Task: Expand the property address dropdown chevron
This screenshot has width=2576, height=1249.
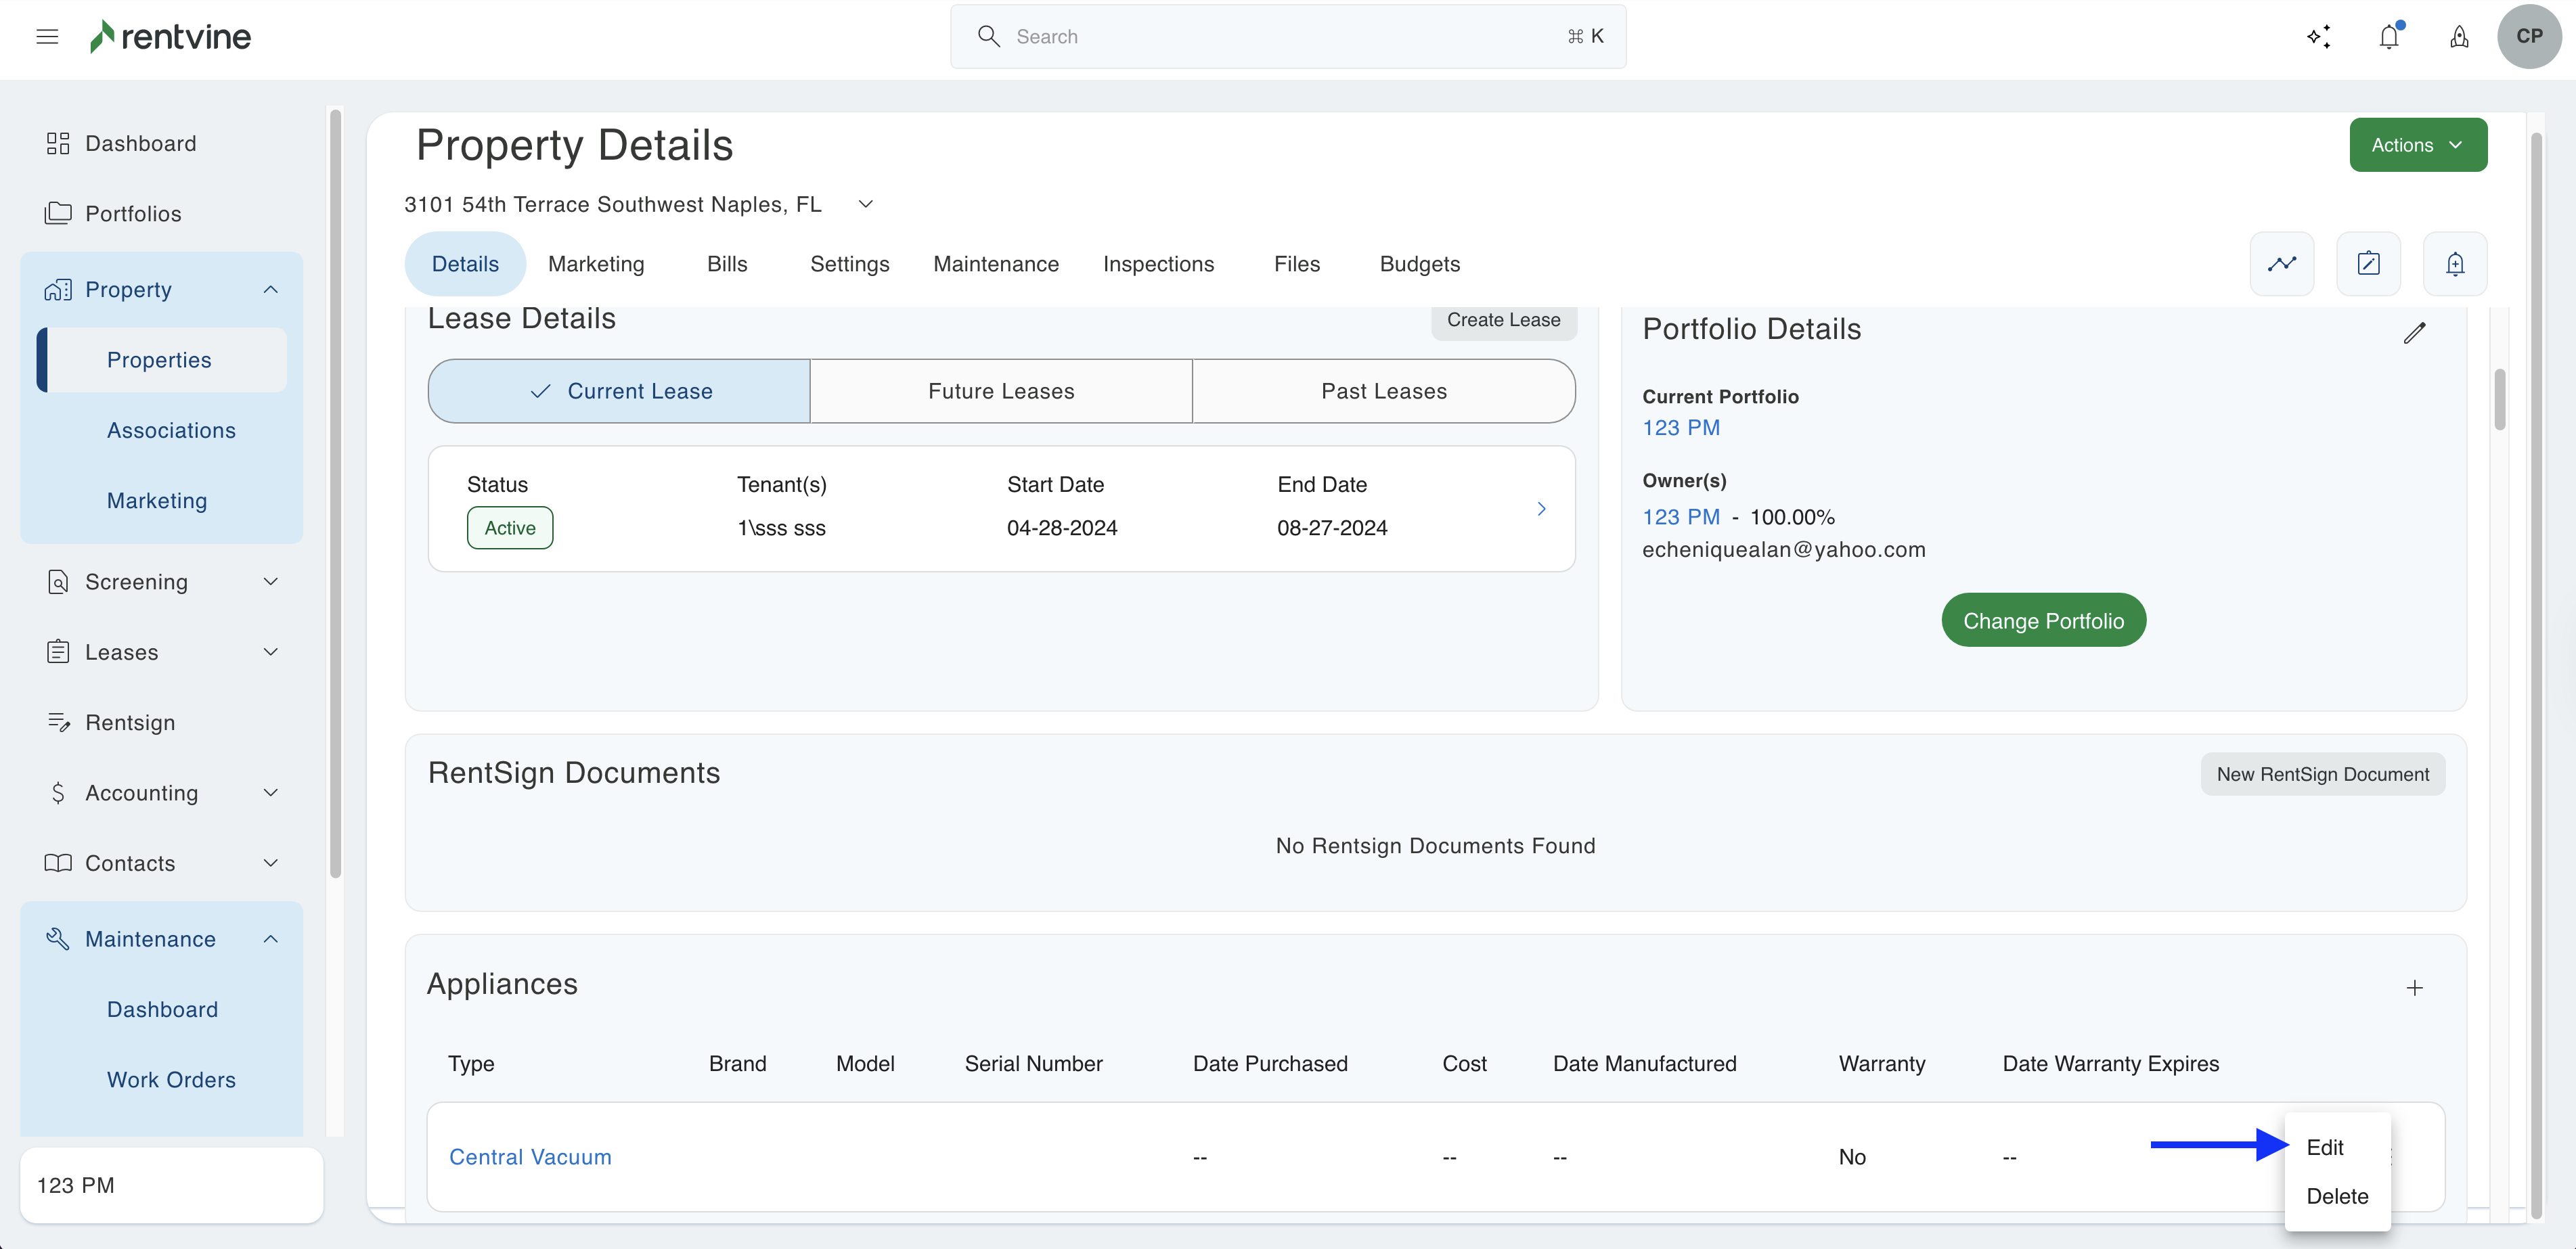Action: 866,204
